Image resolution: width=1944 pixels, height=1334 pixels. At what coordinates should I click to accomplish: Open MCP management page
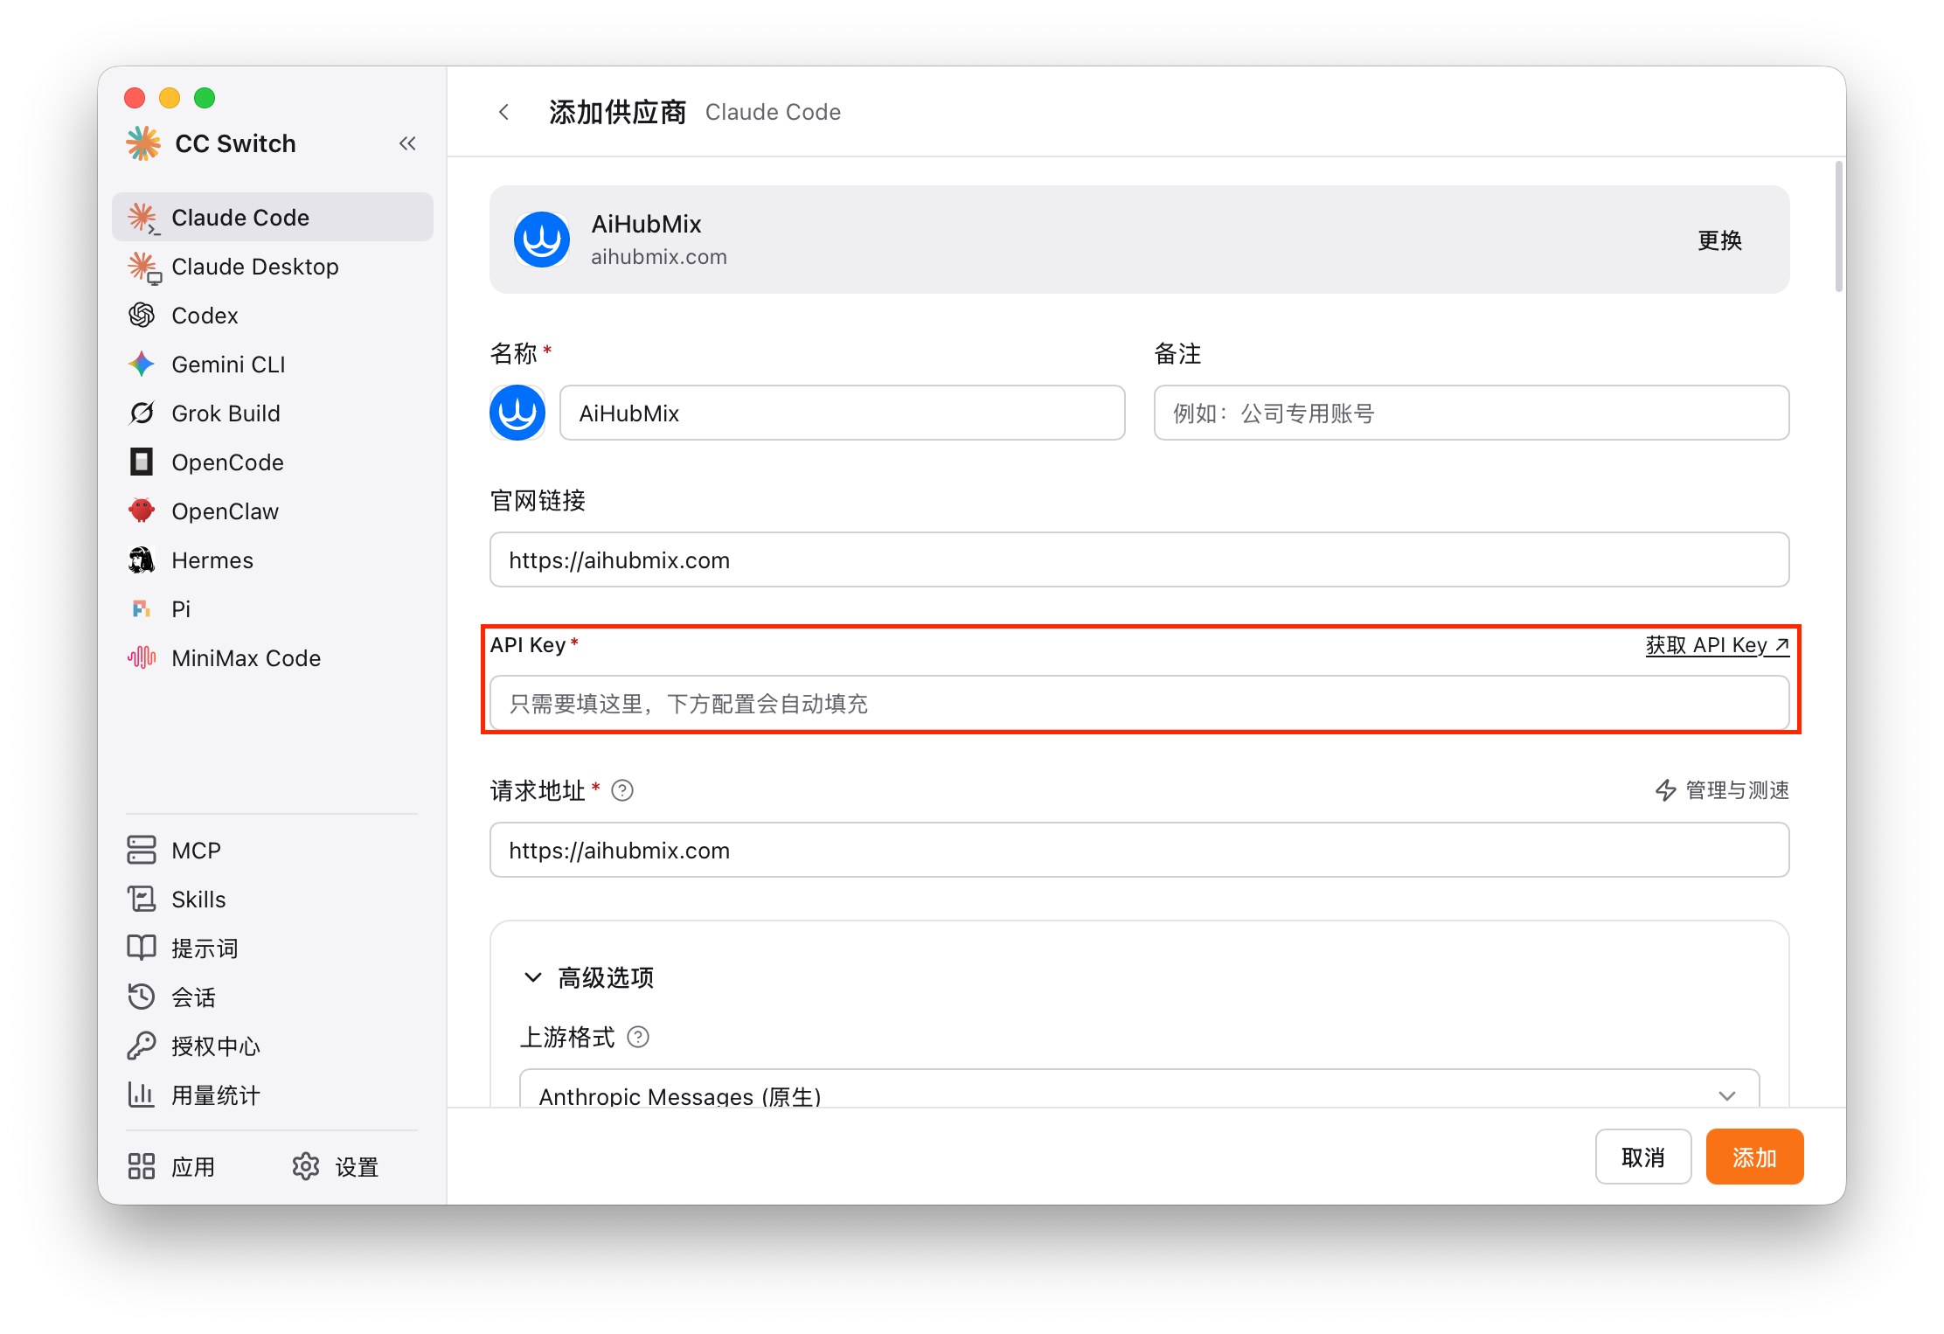[273, 851]
